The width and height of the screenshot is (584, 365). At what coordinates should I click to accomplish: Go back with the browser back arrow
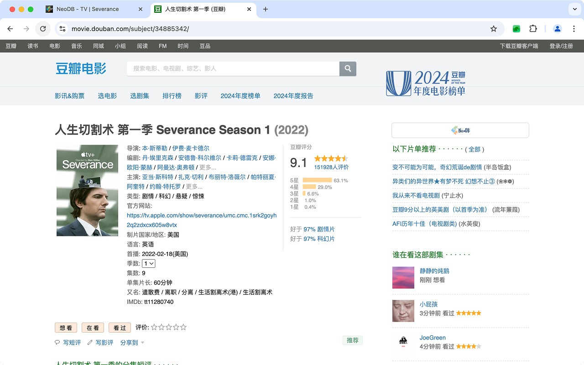pos(10,29)
